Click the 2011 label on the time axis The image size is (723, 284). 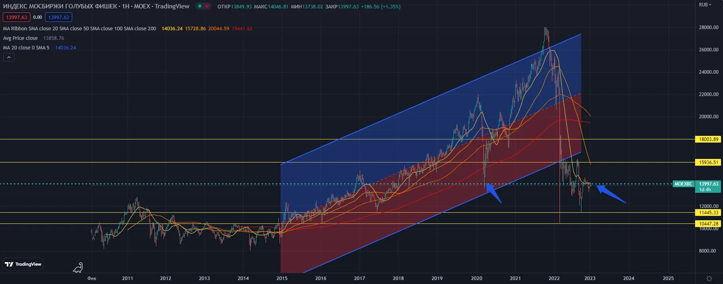[128, 278]
